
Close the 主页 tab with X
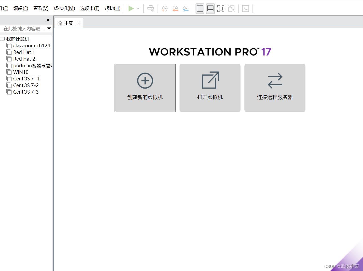pos(78,23)
